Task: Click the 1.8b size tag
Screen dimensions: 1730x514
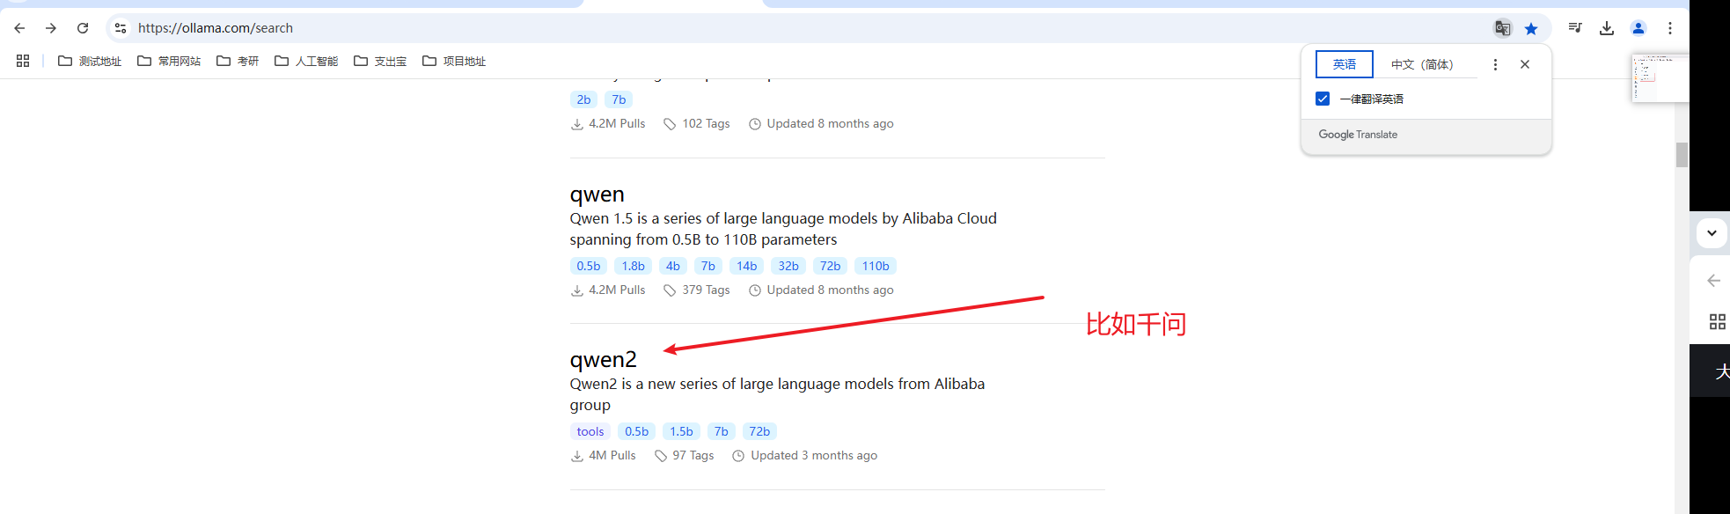Action: [x=633, y=266]
